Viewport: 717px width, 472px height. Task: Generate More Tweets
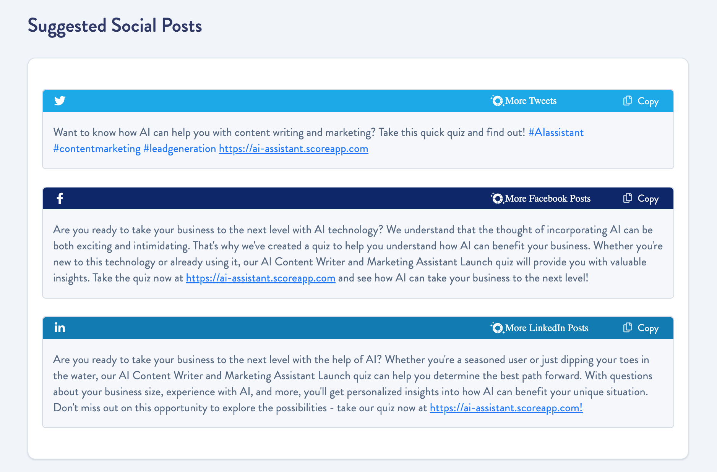(530, 101)
